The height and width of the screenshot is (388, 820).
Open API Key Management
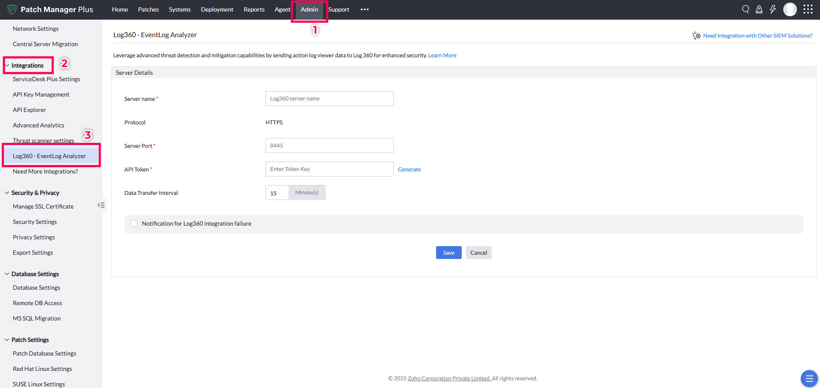(x=41, y=94)
